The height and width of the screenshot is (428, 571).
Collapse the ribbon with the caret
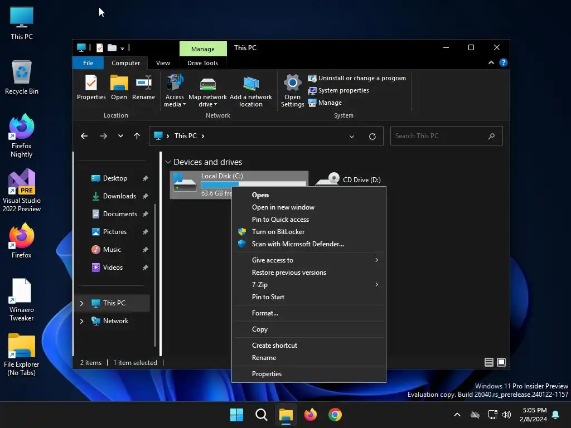(x=491, y=62)
